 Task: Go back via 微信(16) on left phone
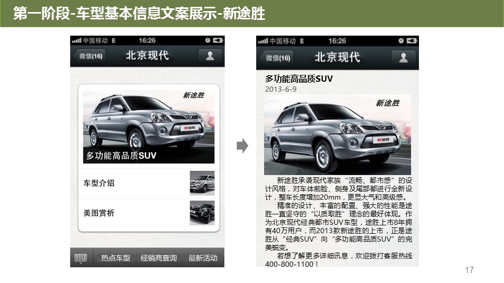(90, 56)
